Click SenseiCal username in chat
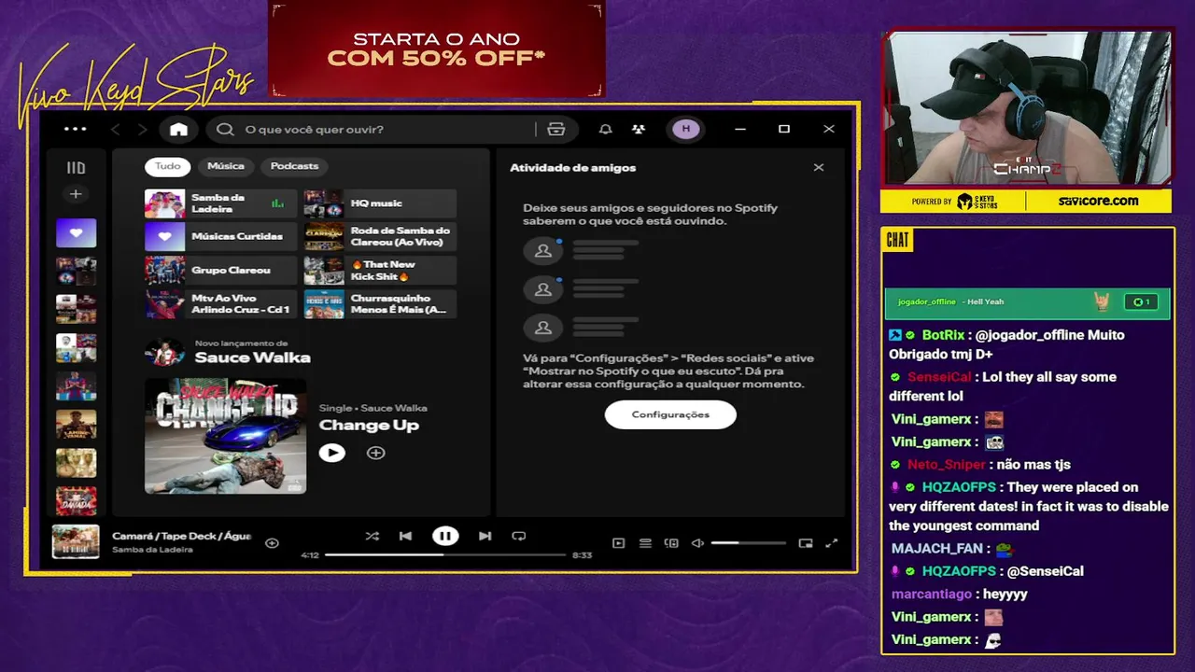The height and width of the screenshot is (672, 1195). (x=939, y=377)
